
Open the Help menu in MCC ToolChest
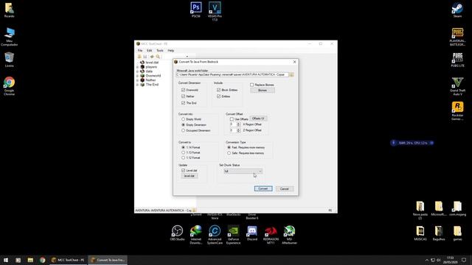coord(171,51)
